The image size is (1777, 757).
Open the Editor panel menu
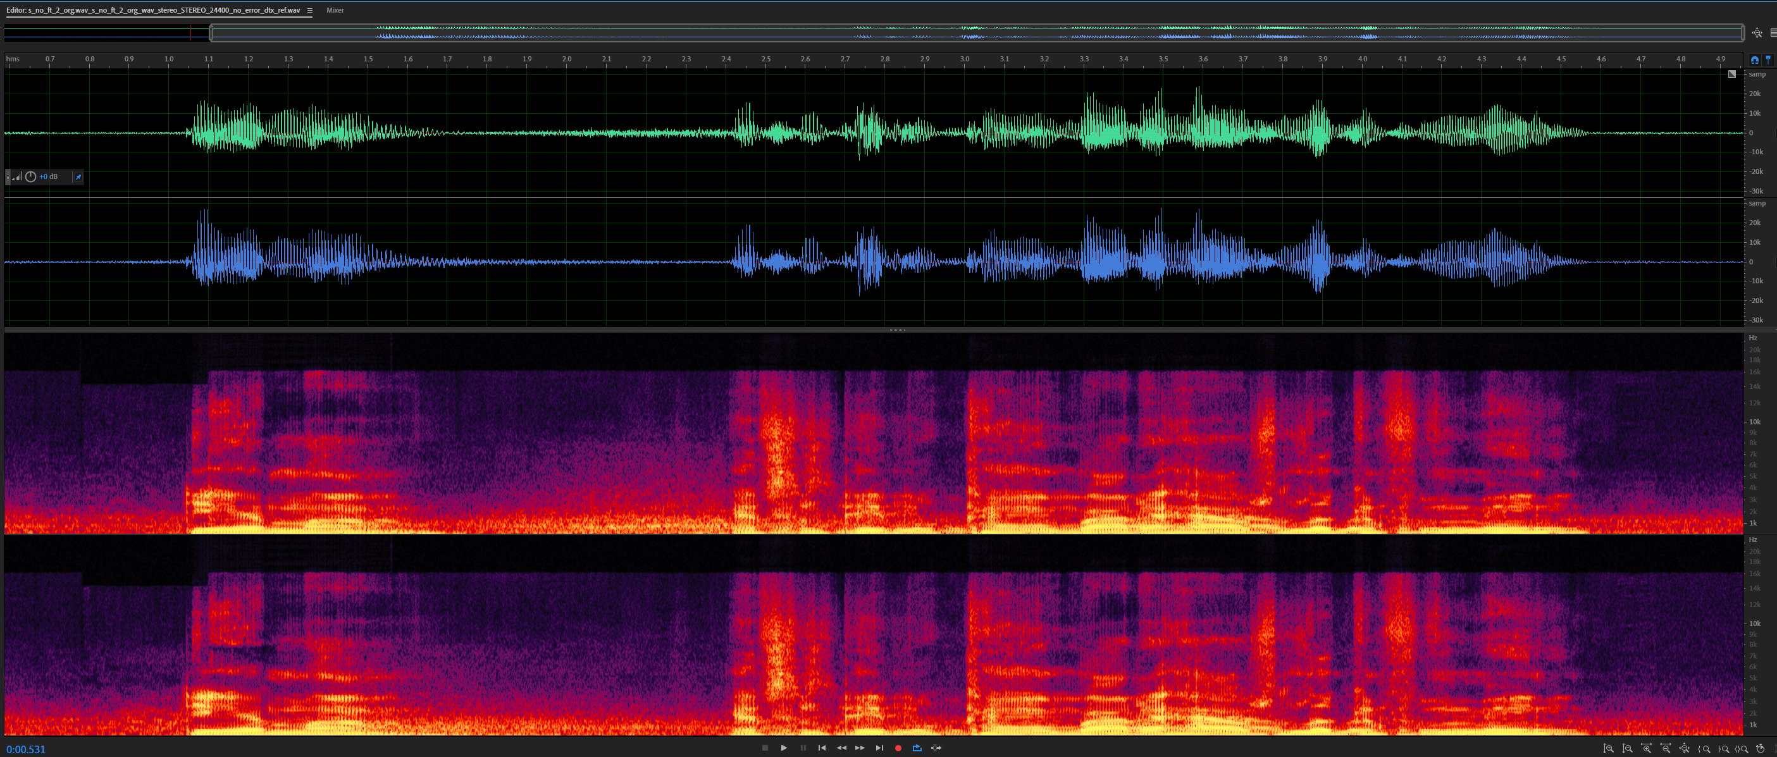coord(310,10)
